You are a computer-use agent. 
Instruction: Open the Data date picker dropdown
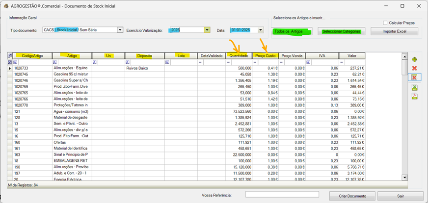coord(261,30)
